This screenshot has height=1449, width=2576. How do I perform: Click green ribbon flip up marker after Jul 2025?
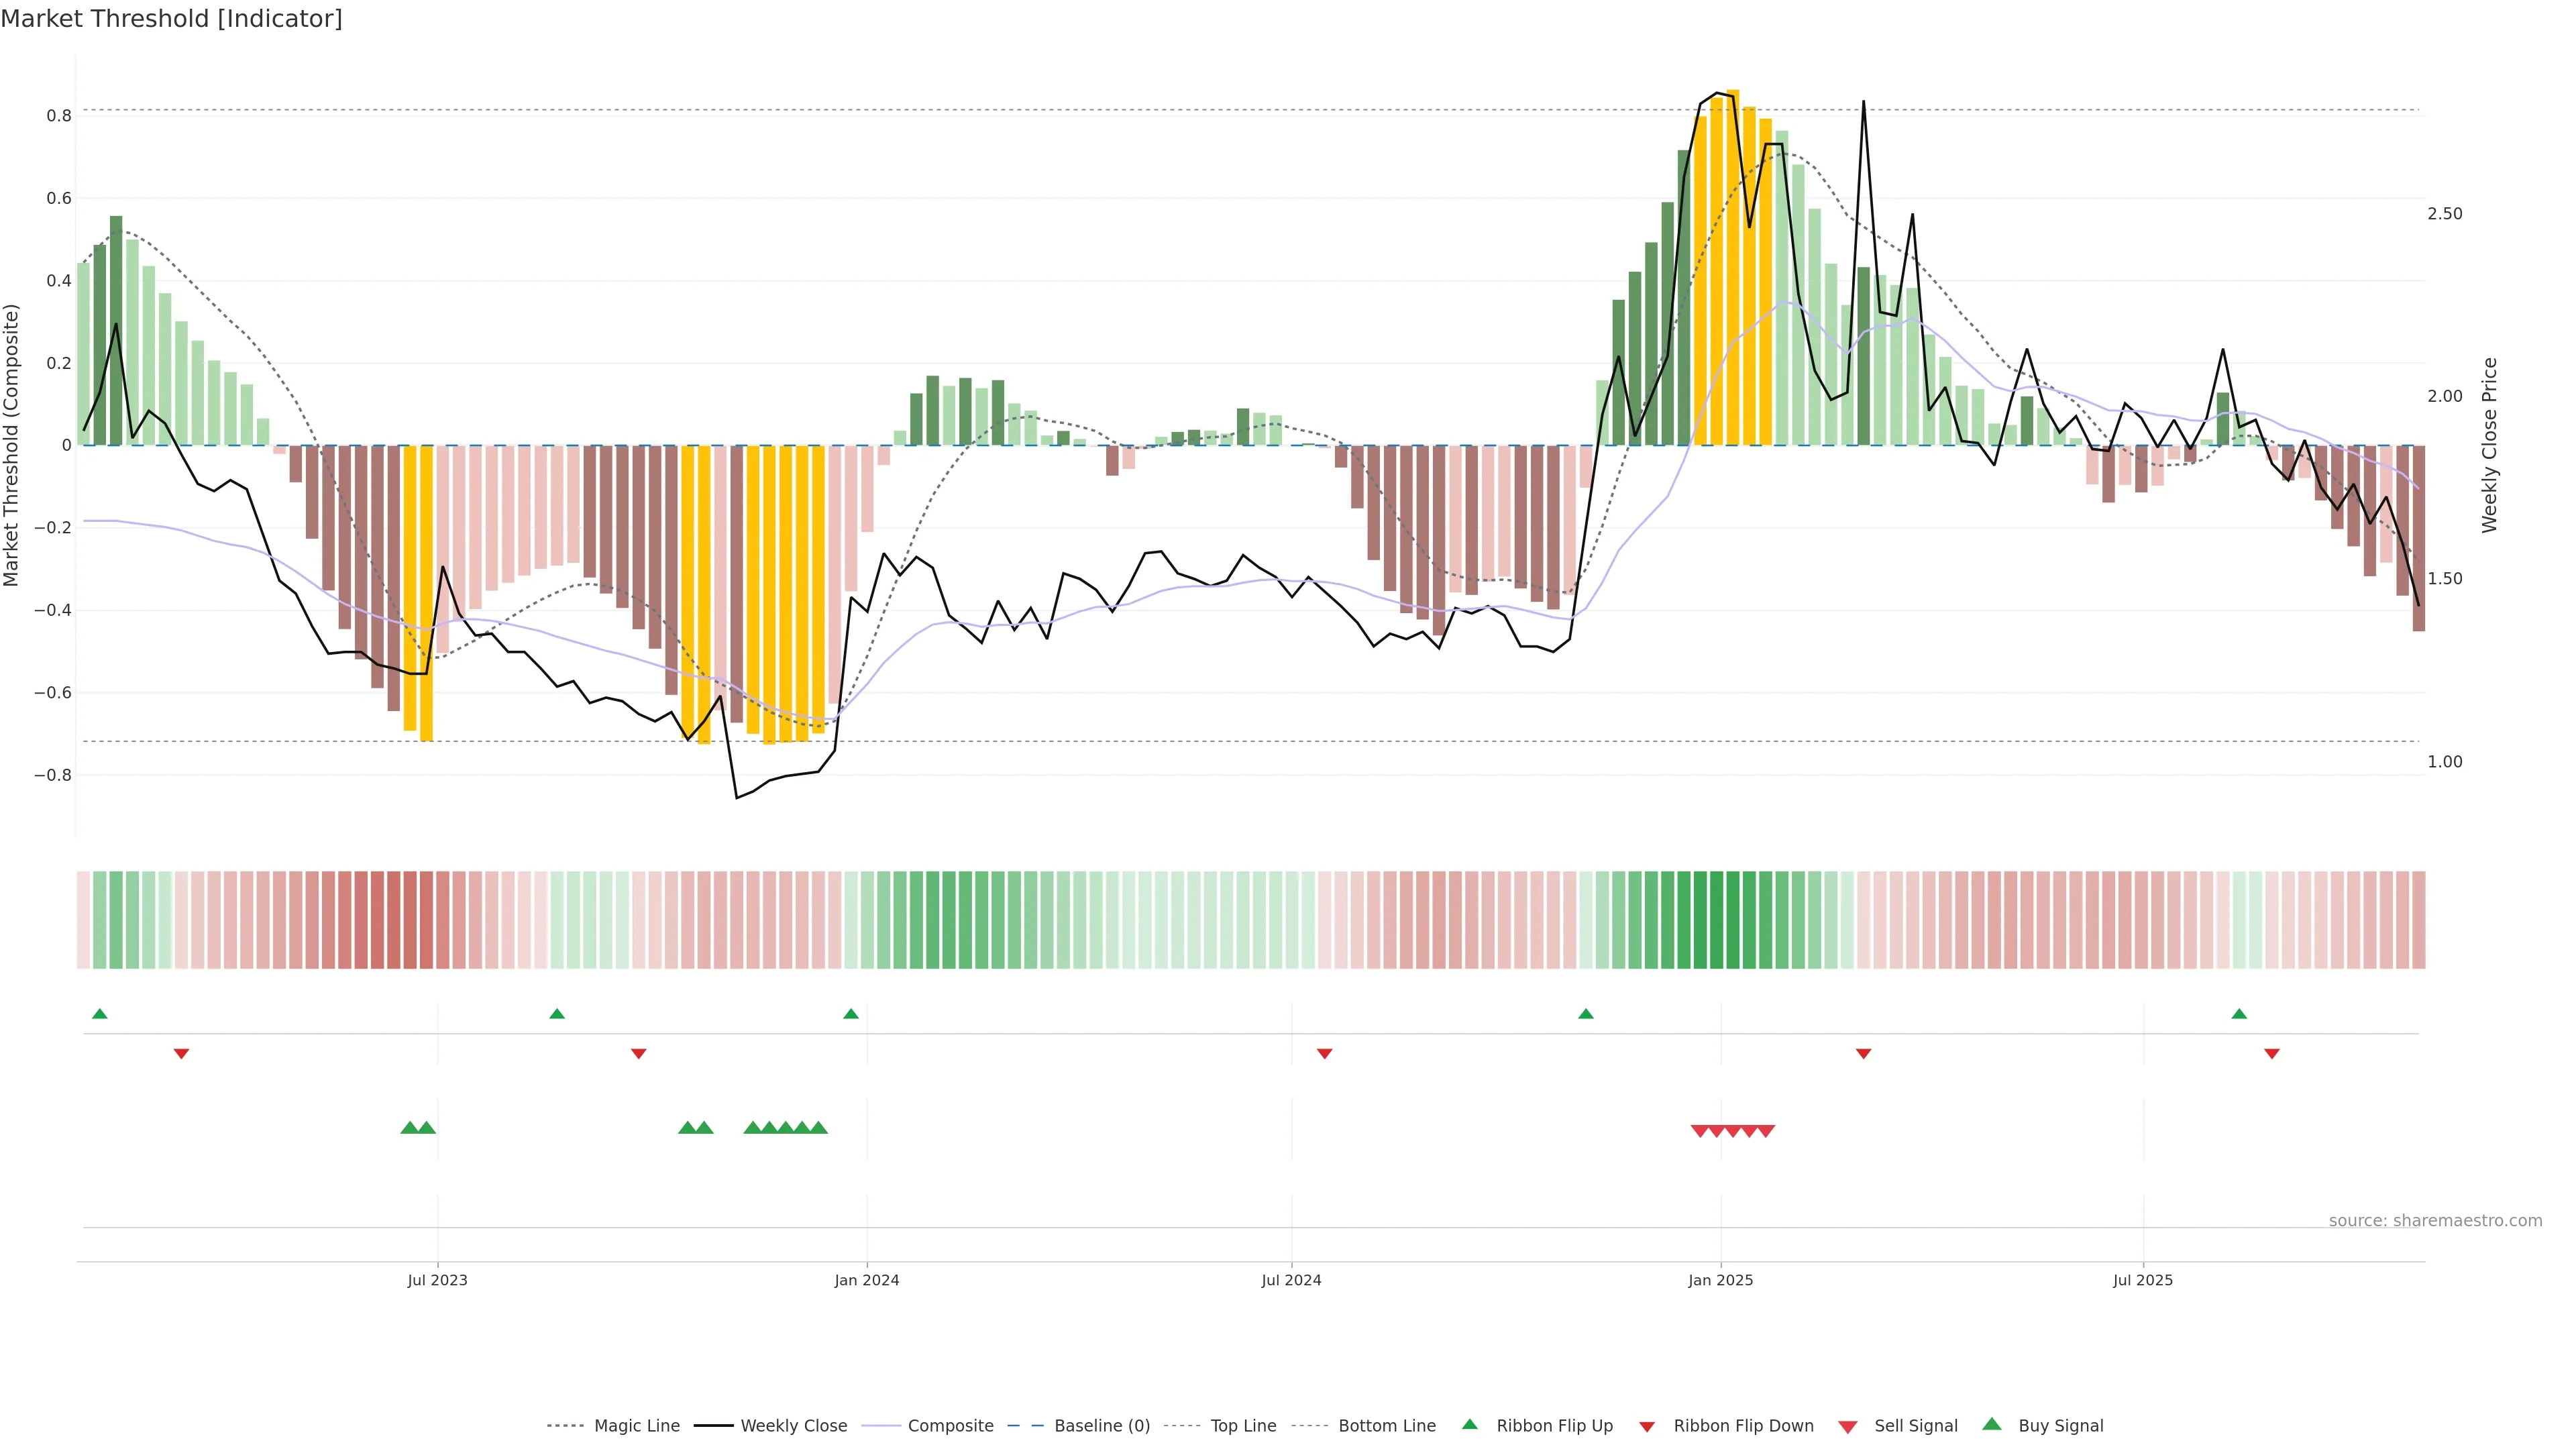point(2239,1014)
